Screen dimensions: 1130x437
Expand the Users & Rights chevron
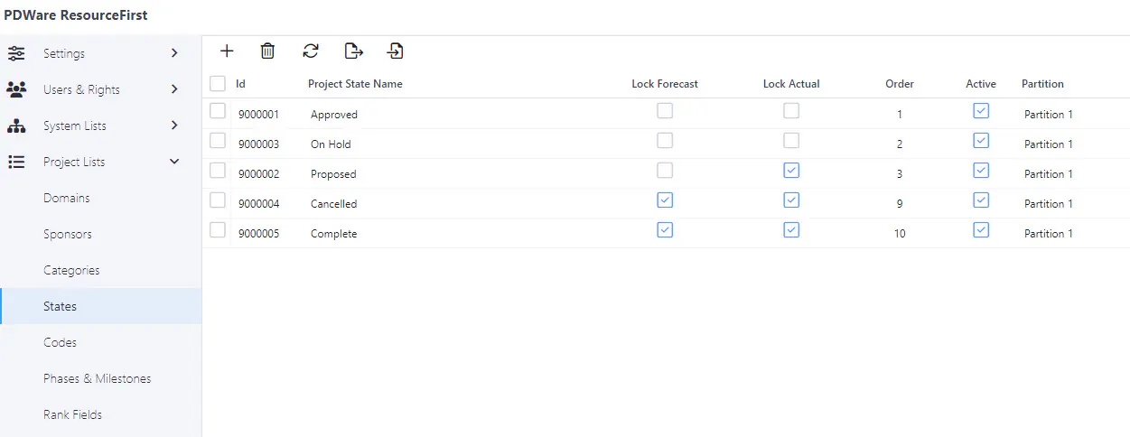pos(174,89)
